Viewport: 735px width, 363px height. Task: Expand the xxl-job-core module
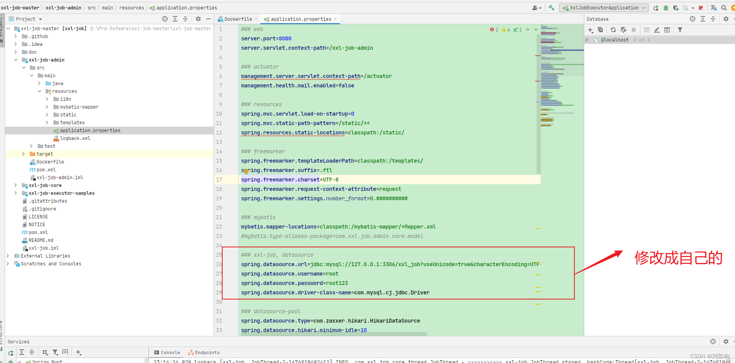tap(16, 185)
